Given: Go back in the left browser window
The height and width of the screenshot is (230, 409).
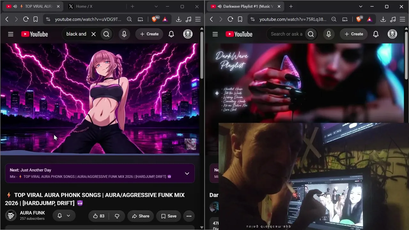Looking at the screenshot, I should 7,19.
